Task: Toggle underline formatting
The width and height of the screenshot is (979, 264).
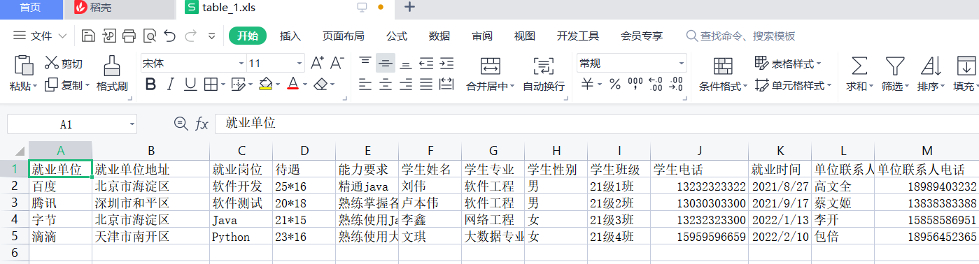Action: pyautogui.click(x=190, y=85)
